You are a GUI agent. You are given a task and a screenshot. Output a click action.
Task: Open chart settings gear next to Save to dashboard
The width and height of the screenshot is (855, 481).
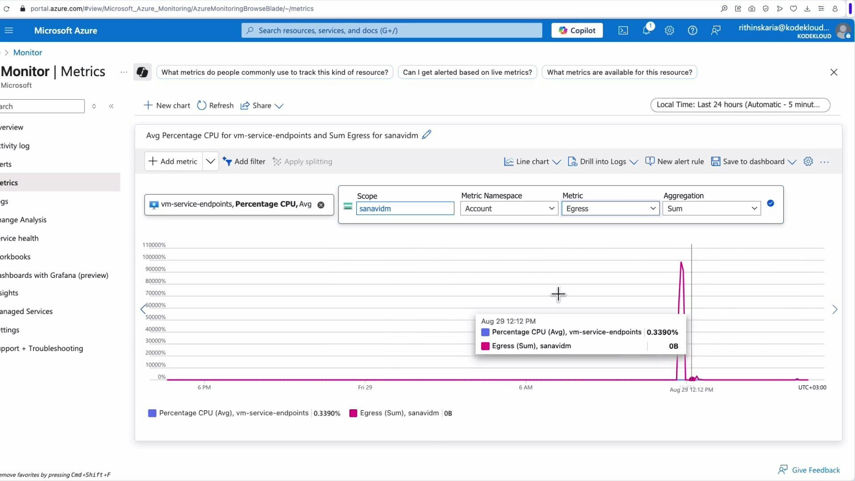pos(808,161)
